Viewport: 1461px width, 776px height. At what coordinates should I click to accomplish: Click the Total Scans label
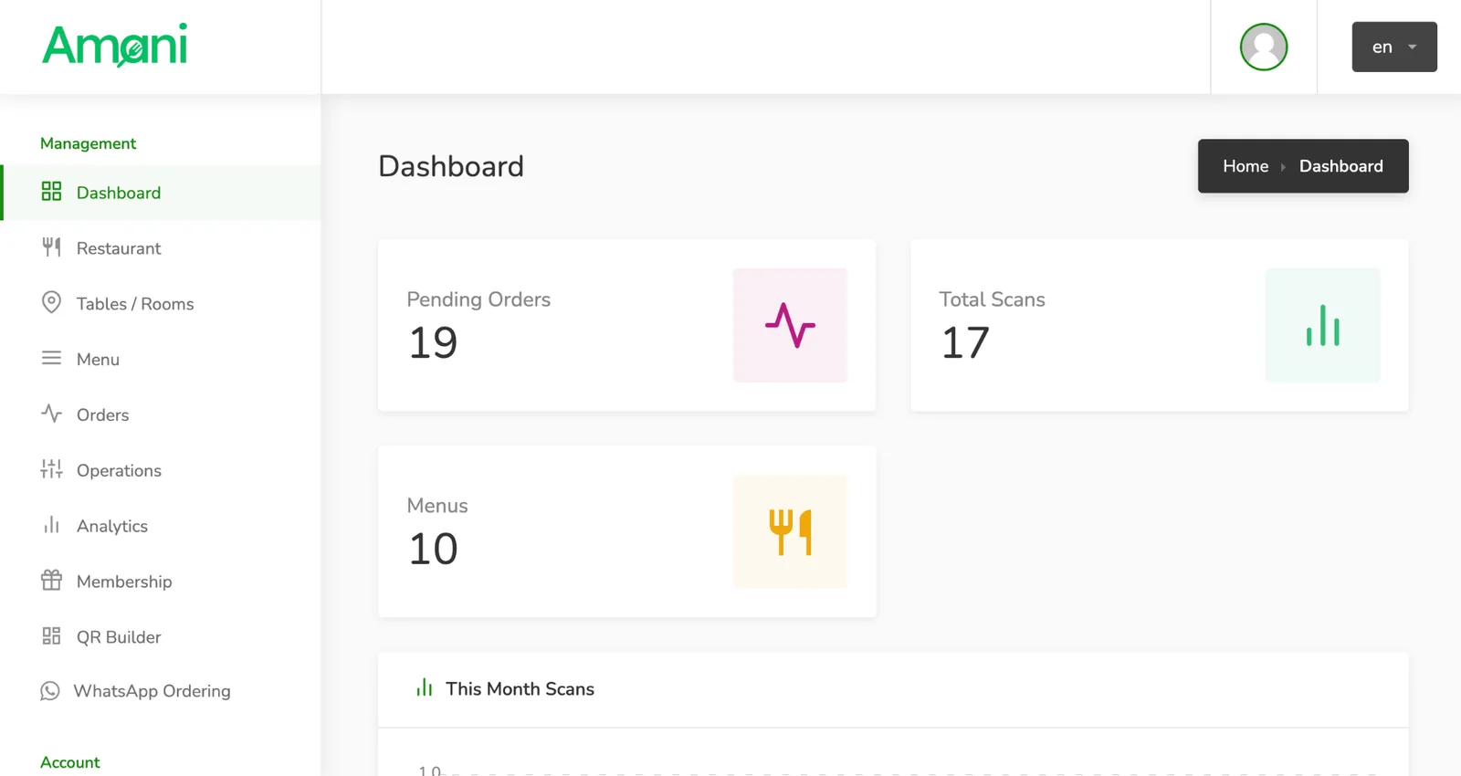(992, 299)
